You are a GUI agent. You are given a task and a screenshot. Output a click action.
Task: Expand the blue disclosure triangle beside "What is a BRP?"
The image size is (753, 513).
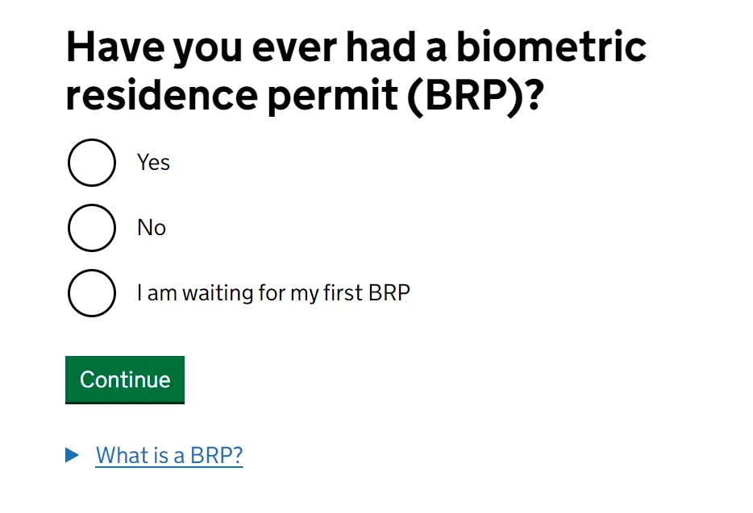click(73, 456)
